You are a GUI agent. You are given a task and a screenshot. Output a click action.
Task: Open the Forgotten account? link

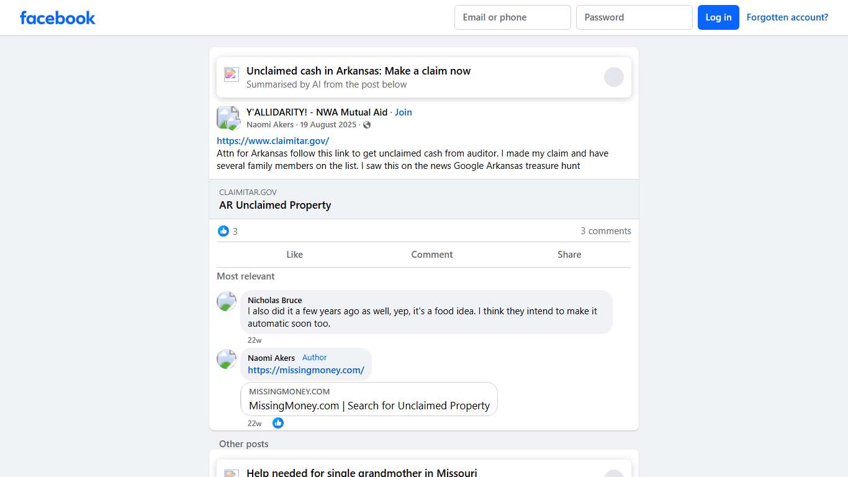coord(787,17)
